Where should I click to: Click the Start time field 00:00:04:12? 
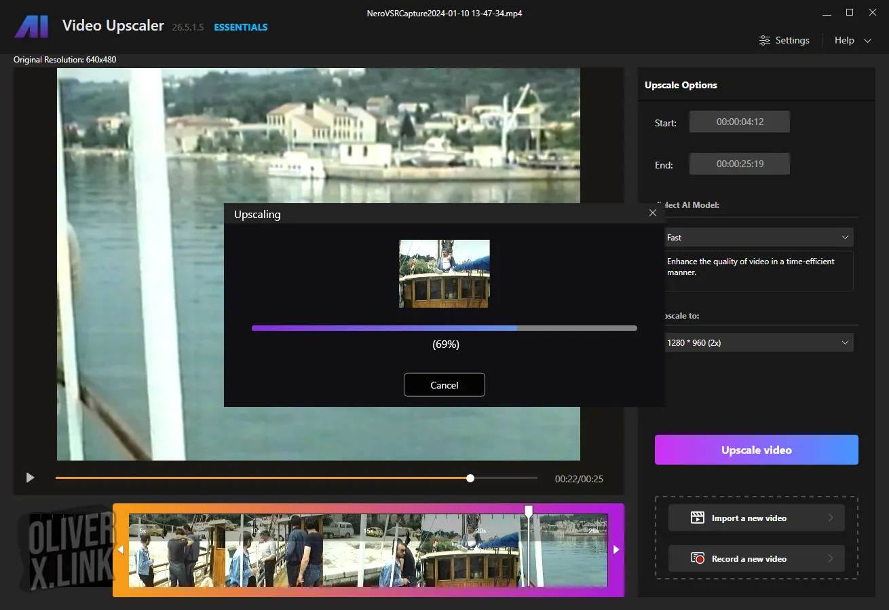740,122
